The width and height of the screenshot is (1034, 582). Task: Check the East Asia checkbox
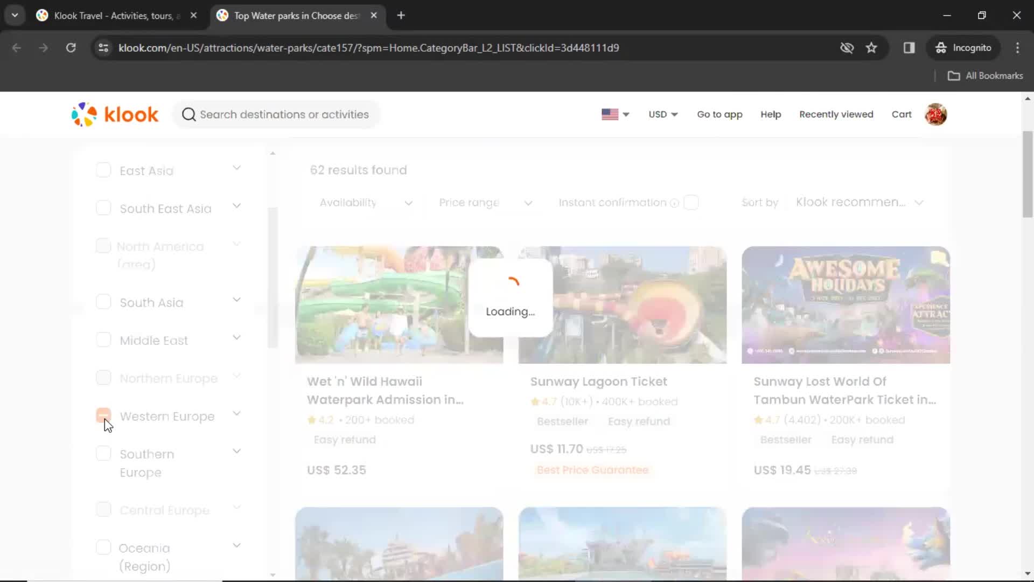pos(103,170)
